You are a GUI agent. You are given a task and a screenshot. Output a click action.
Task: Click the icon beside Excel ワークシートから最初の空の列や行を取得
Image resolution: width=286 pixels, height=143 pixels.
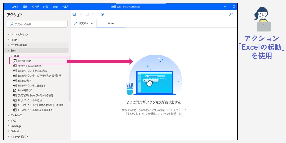coord(15,105)
